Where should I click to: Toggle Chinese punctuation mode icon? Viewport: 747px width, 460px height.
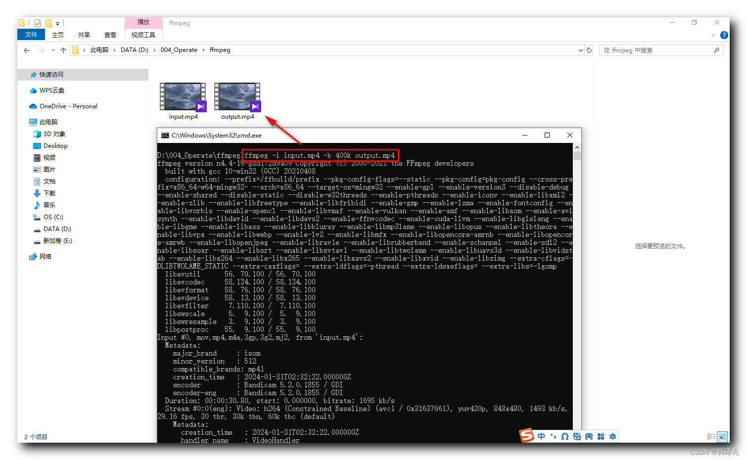click(x=553, y=436)
